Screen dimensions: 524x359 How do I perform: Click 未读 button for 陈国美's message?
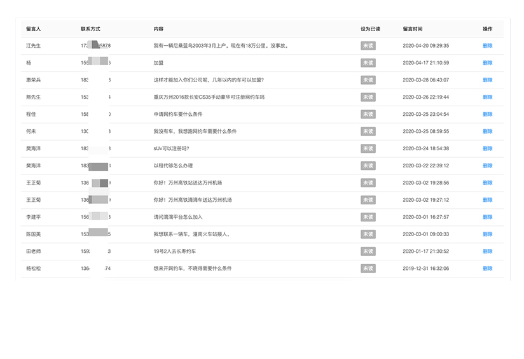pyautogui.click(x=368, y=234)
